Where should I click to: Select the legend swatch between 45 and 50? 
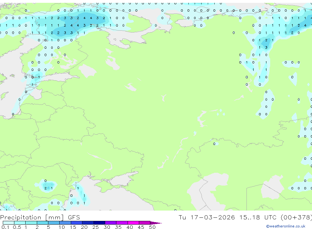145,223
